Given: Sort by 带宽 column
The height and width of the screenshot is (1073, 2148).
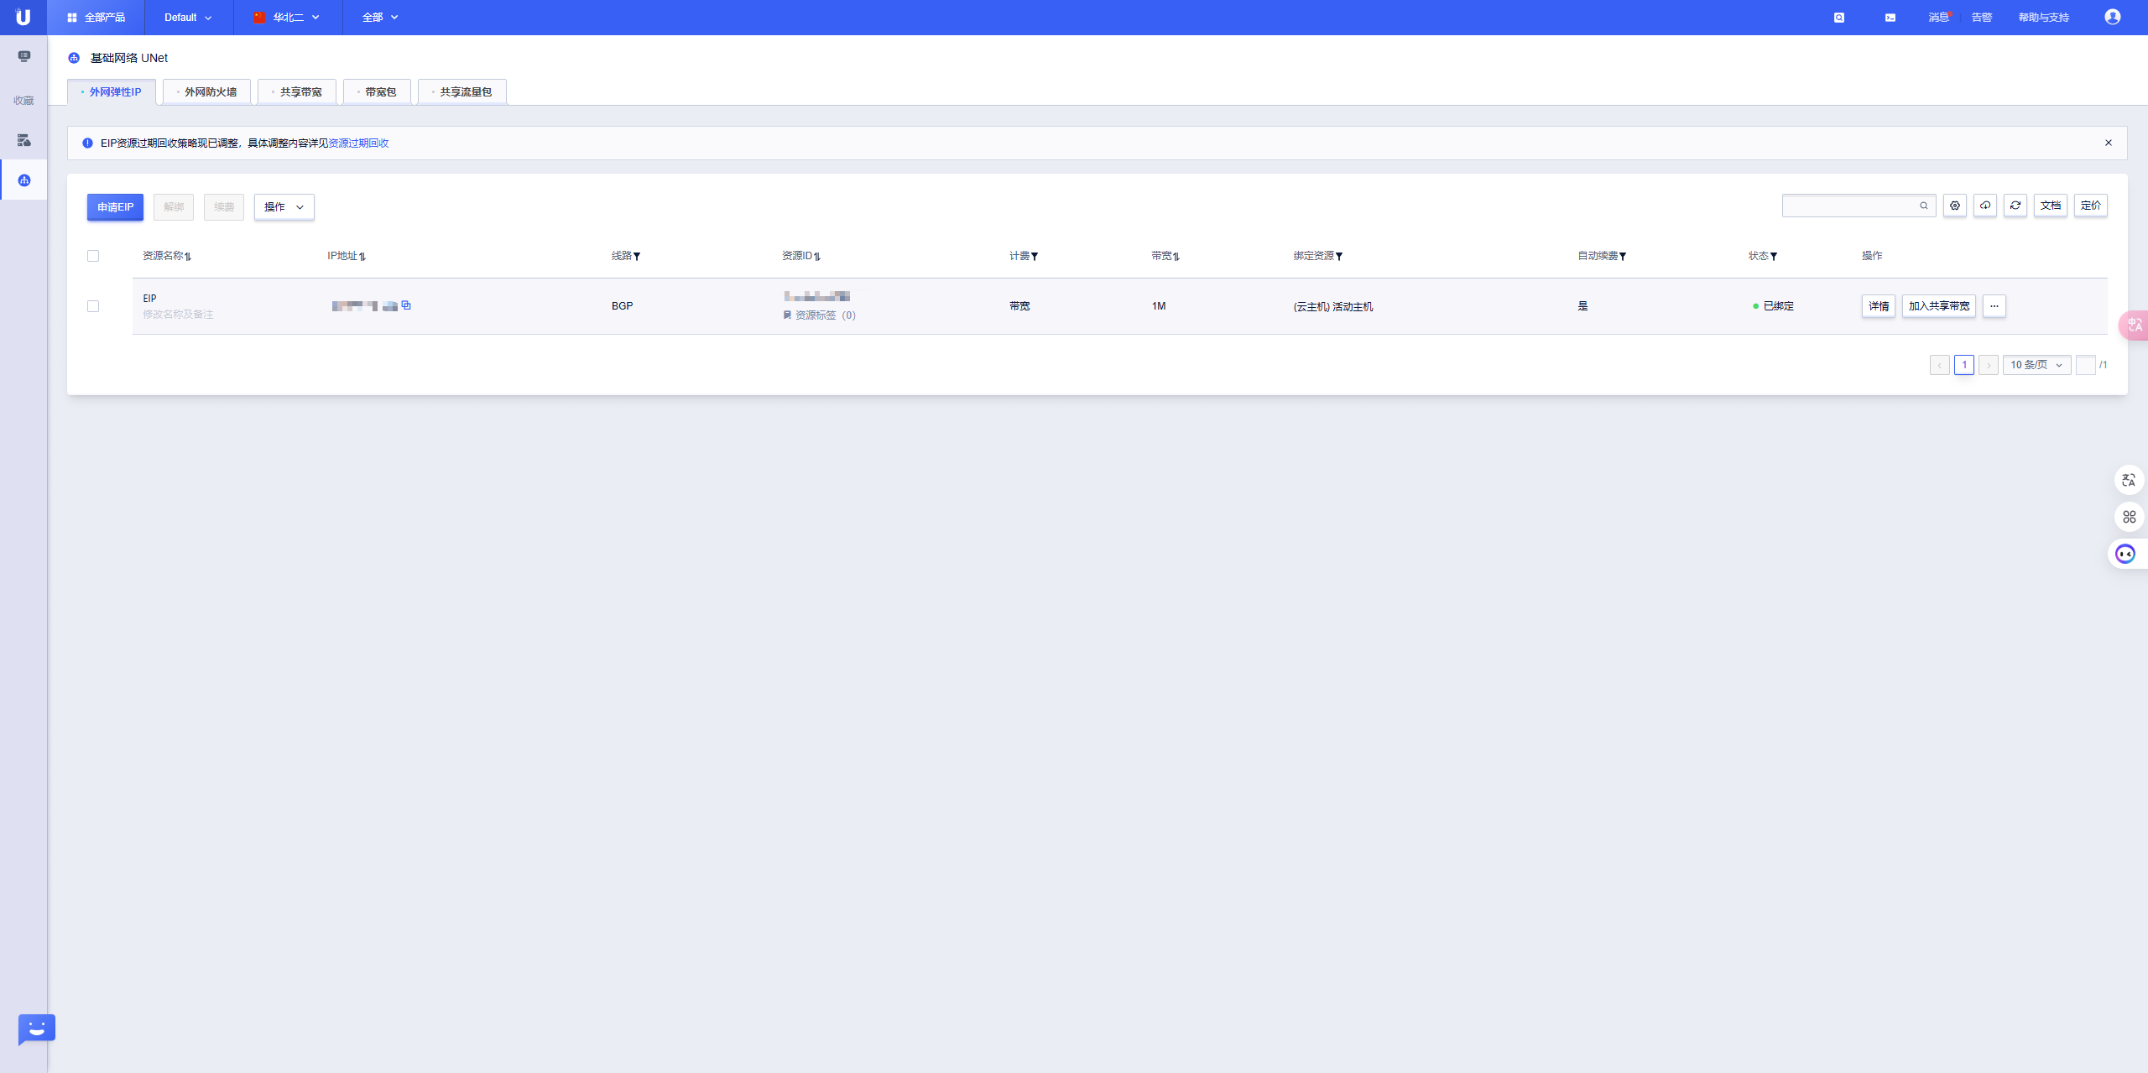Looking at the screenshot, I should 1176,257.
